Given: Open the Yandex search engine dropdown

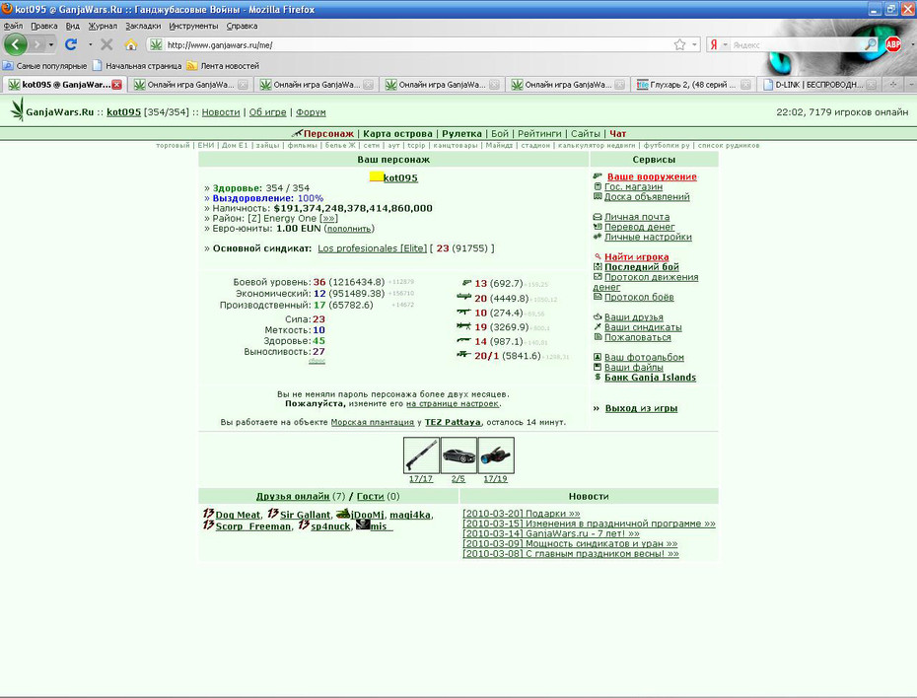Looking at the screenshot, I should coord(725,45).
